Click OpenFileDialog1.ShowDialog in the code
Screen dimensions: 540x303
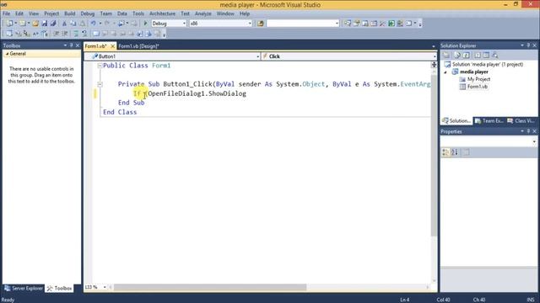click(x=197, y=93)
